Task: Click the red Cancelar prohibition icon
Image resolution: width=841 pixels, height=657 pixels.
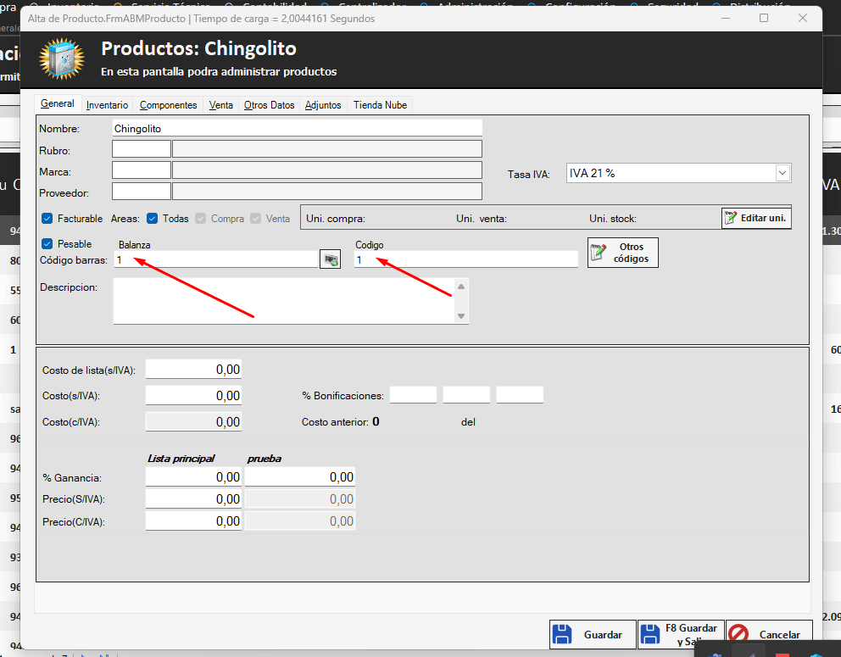Action: pyautogui.click(x=738, y=634)
